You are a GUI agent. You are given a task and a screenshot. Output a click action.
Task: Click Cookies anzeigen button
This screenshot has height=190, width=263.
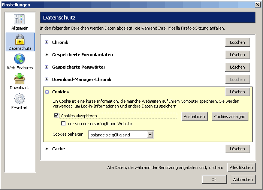pos(230,117)
